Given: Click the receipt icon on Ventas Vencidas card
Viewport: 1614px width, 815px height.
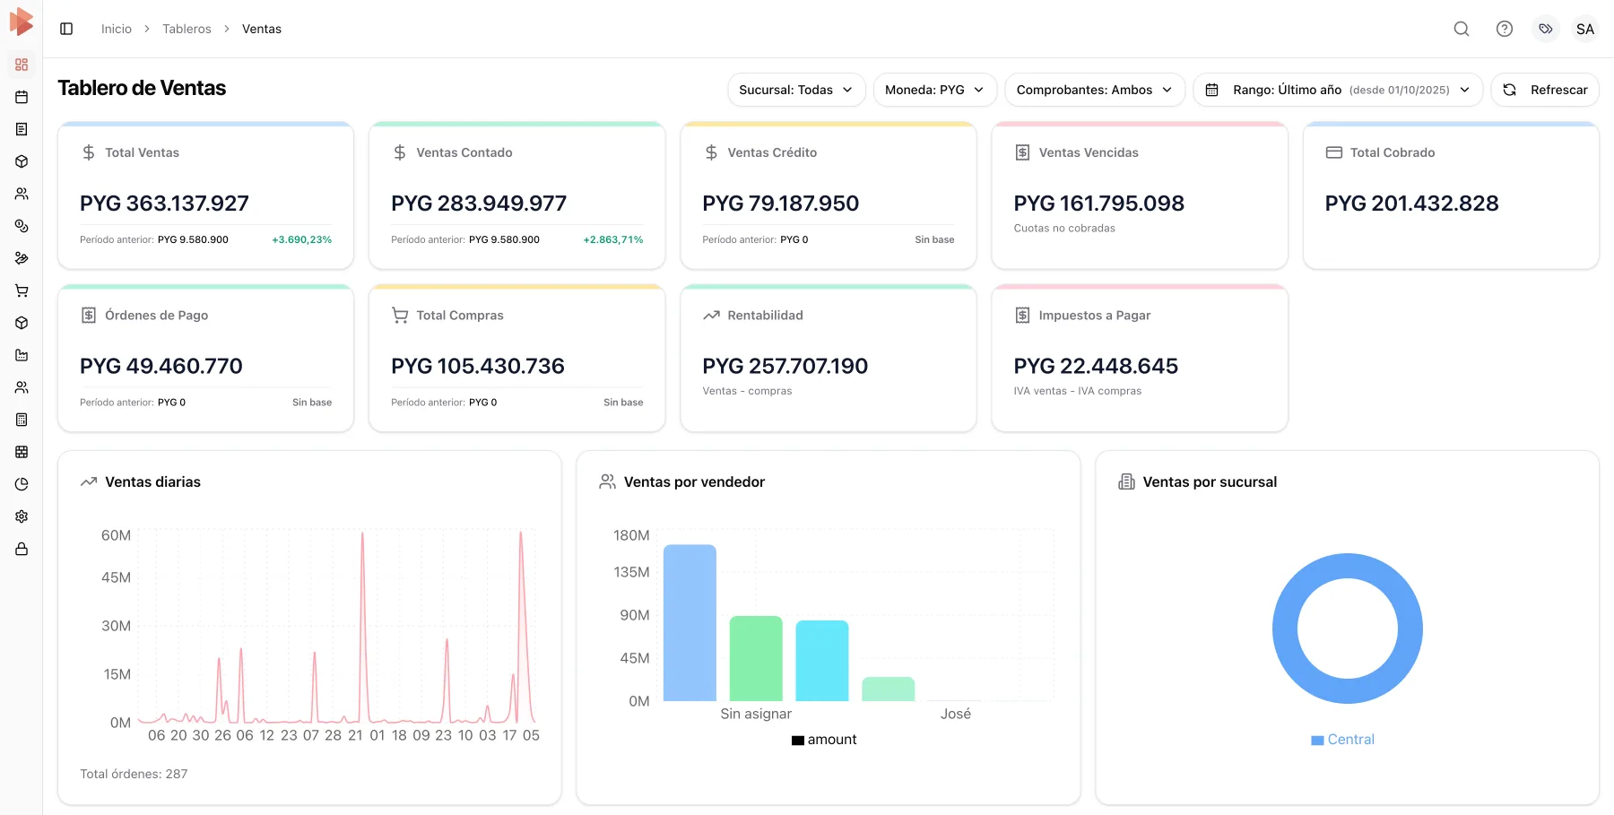Looking at the screenshot, I should [x=1022, y=152].
